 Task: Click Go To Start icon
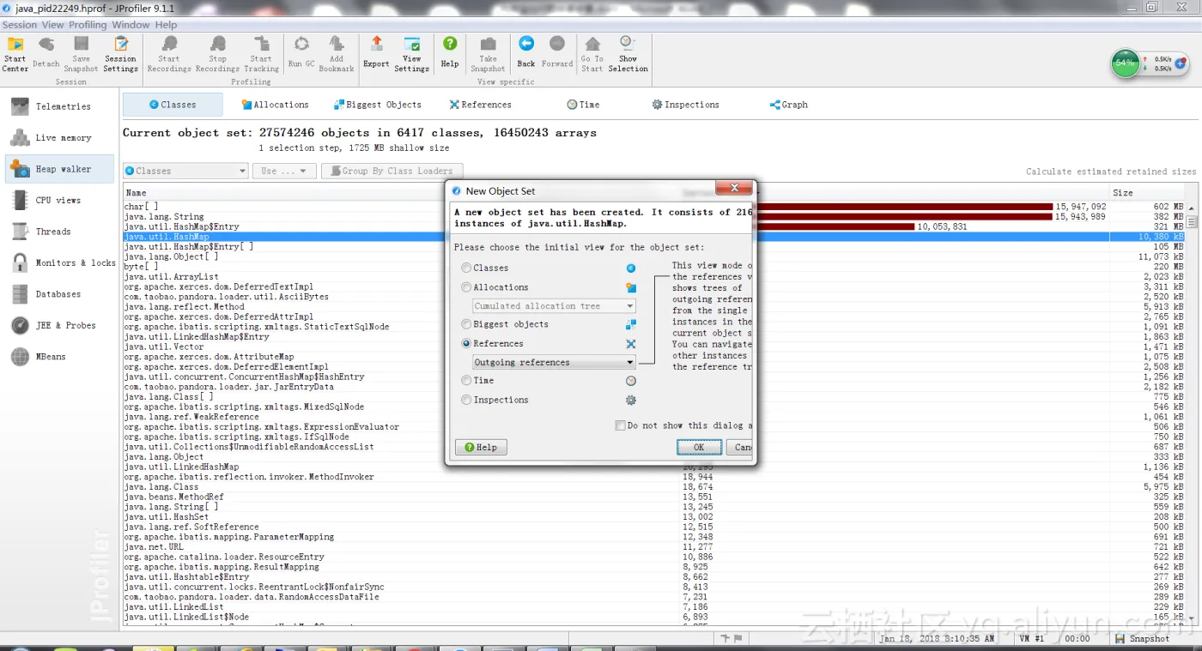pos(592,53)
